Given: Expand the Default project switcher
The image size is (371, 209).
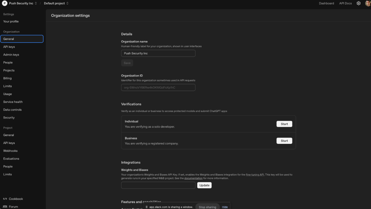Looking at the screenshot, I should click(56, 3).
